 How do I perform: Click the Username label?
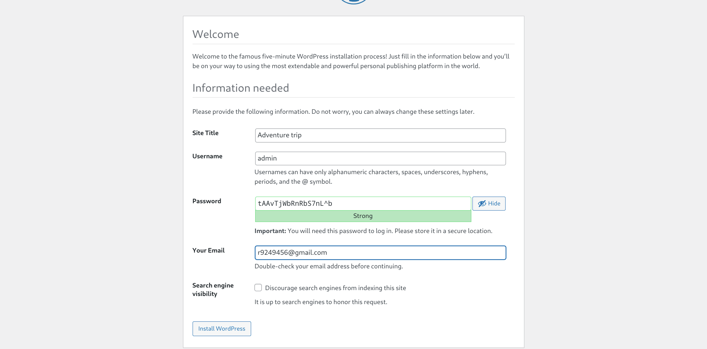[207, 156]
